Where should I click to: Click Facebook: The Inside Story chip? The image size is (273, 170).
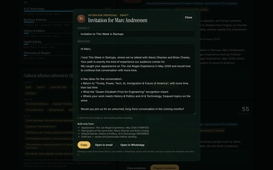coord(41,126)
